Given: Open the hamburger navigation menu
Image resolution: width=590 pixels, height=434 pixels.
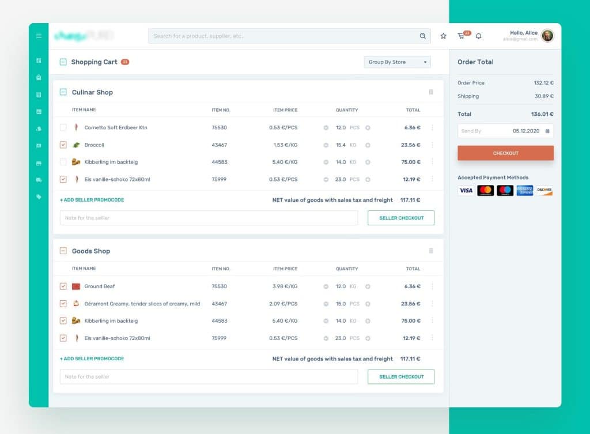Looking at the screenshot, I should [39, 36].
